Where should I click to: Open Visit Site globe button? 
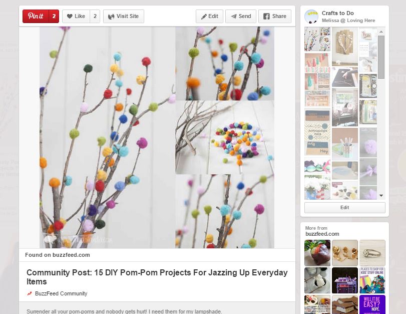point(124,17)
